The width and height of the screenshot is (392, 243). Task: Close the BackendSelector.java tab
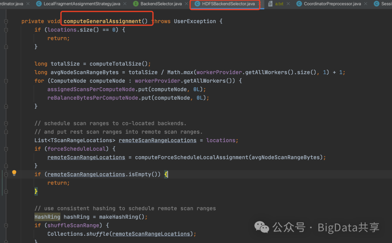pyautogui.click(x=186, y=4)
